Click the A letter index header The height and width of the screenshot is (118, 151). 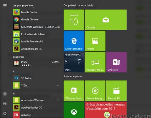click(x=14, y=94)
